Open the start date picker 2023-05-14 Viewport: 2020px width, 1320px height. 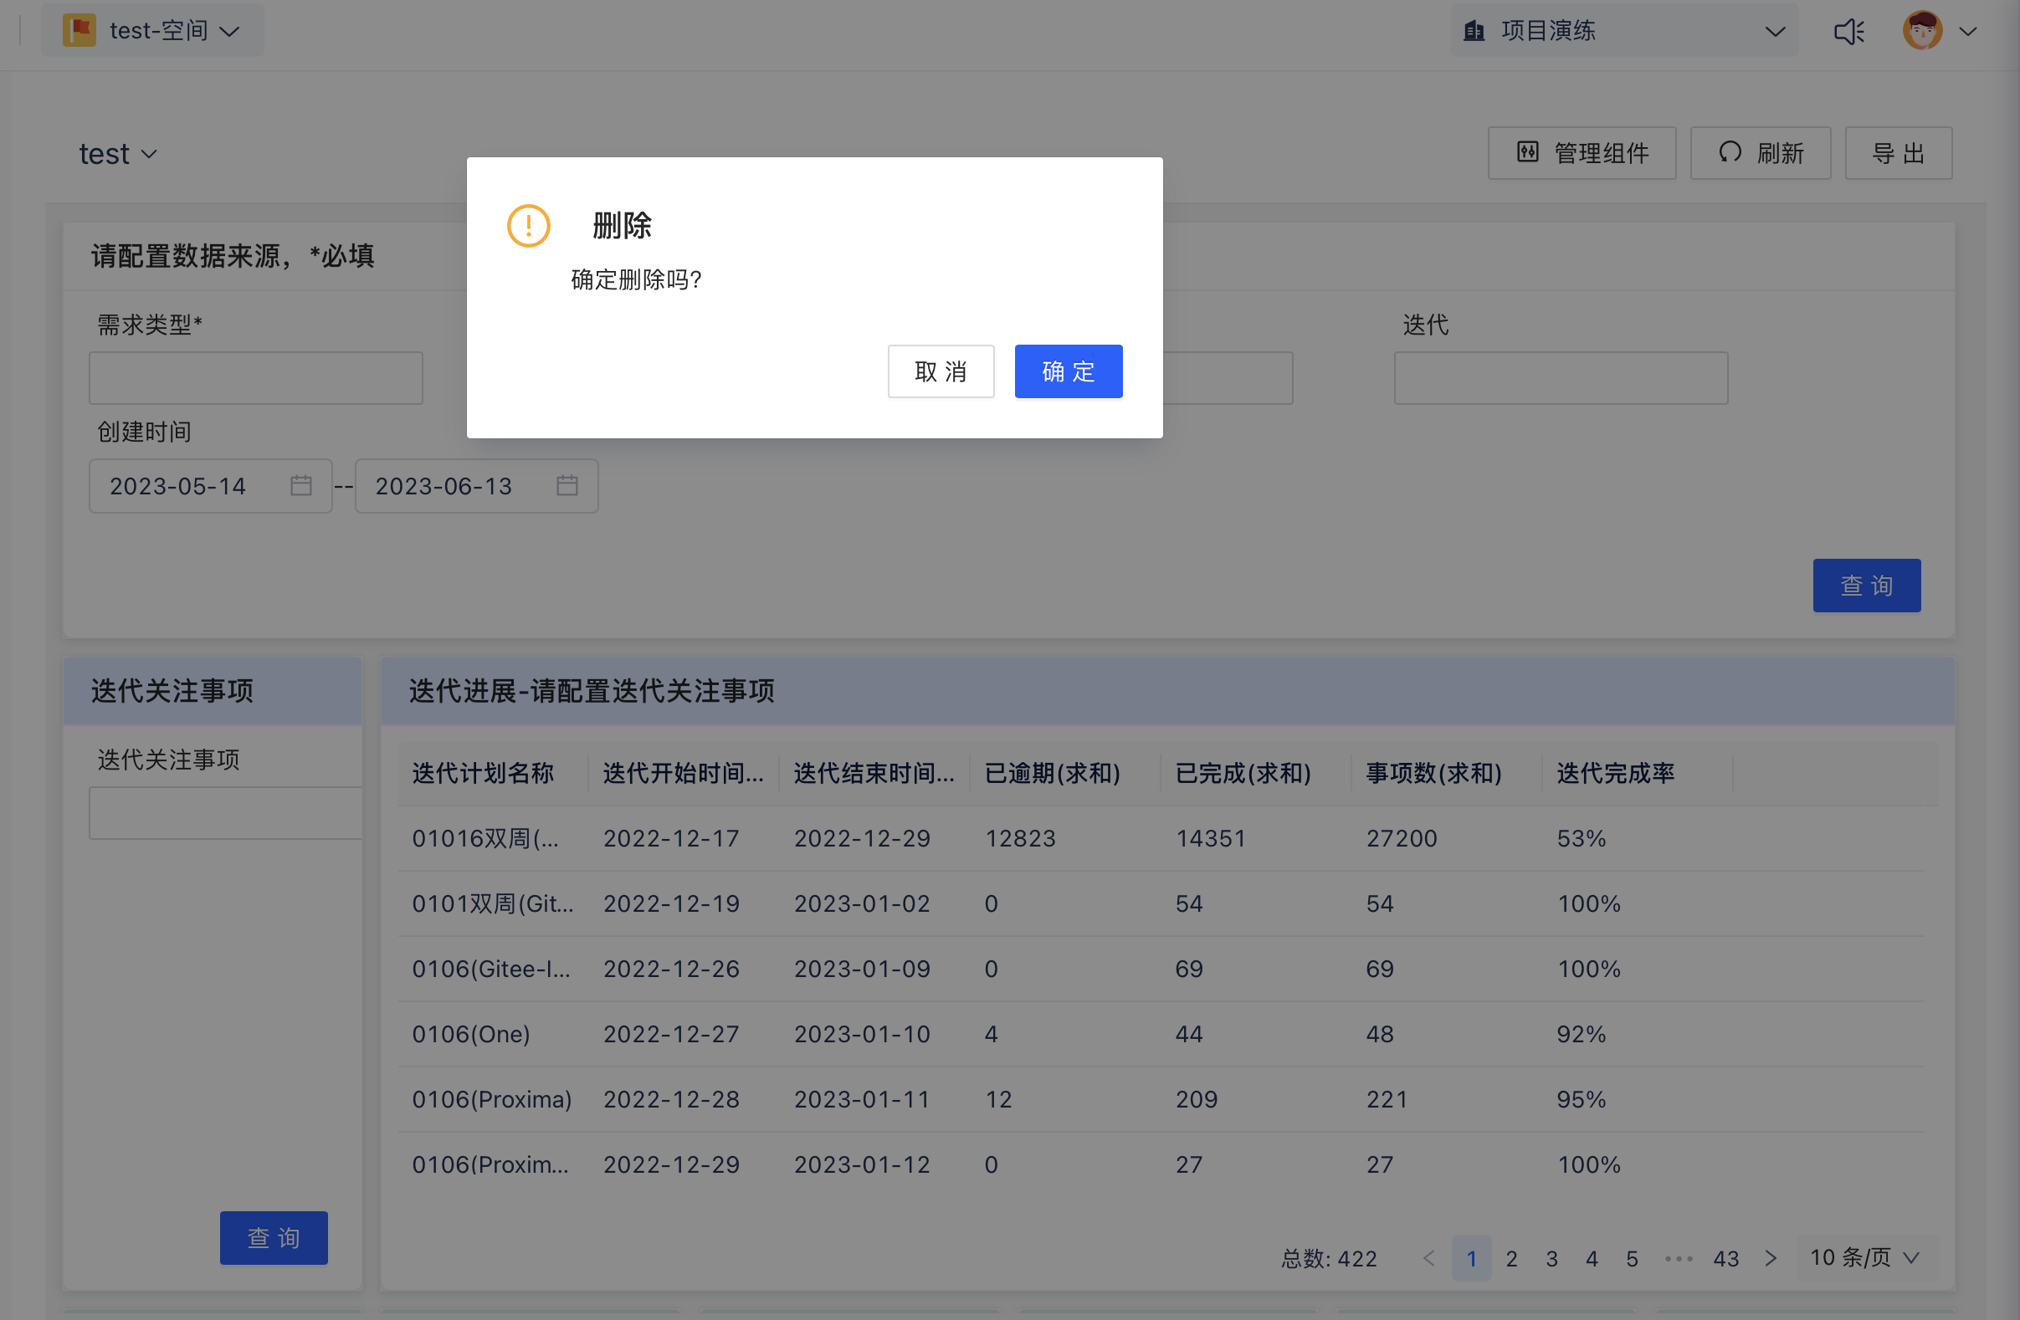pos(211,485)
